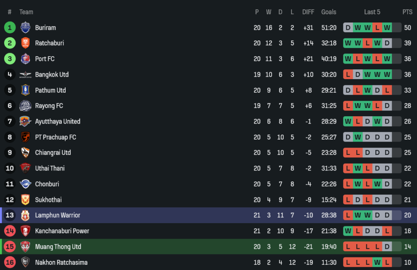
Task: Open the Ayutthaya United team page
Action: (x=57, y=122)
